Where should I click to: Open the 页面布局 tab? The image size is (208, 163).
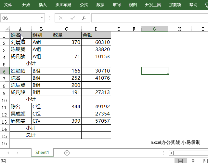[x=63, y=5]
